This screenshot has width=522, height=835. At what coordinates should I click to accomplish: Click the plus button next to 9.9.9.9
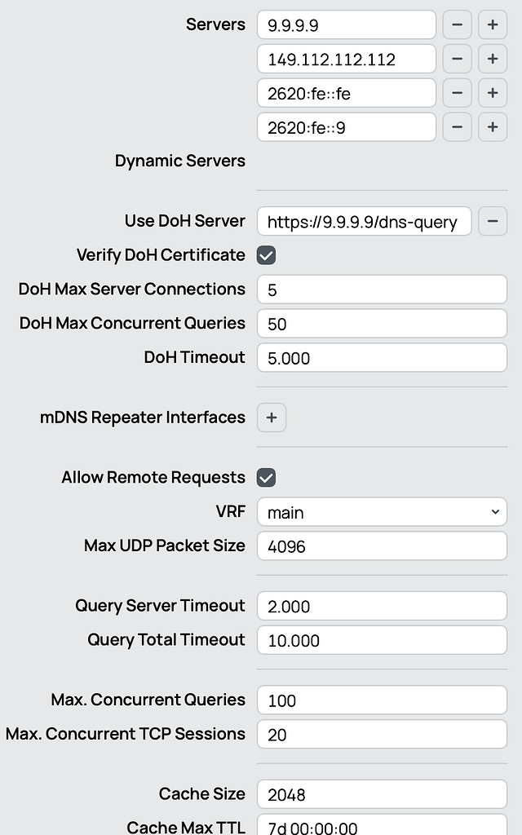(x=492, y=24)
